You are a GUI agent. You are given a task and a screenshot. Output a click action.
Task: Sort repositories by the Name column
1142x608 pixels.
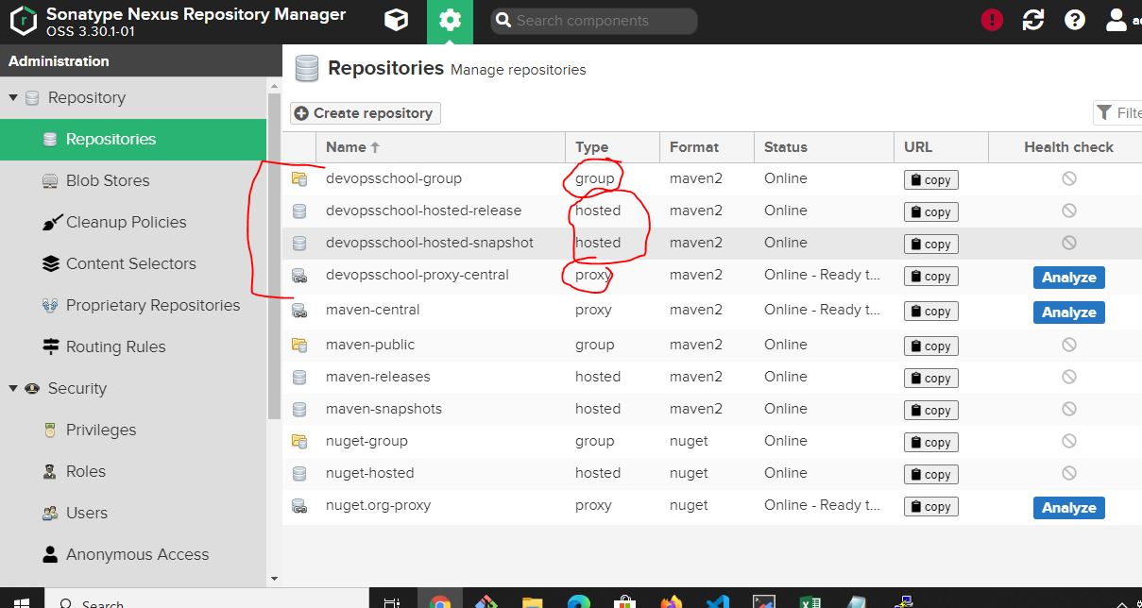click(x=440, y=147)
